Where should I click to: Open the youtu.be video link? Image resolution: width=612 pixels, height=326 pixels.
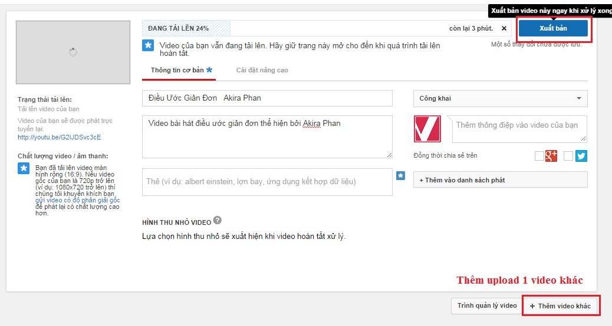(59, 137)
